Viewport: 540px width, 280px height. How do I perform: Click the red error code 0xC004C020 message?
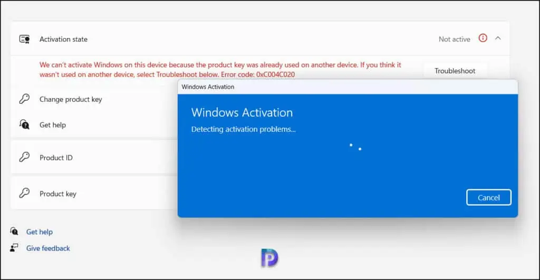coord(220,70)
